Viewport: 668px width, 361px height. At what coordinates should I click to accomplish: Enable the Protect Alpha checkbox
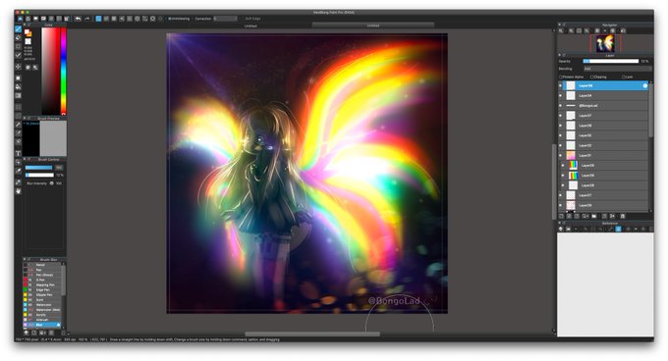561,77
